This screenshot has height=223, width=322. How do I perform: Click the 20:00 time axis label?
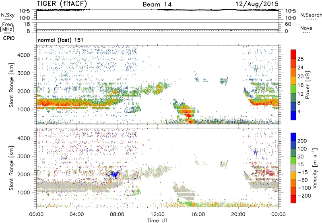(x=238, y=215)
